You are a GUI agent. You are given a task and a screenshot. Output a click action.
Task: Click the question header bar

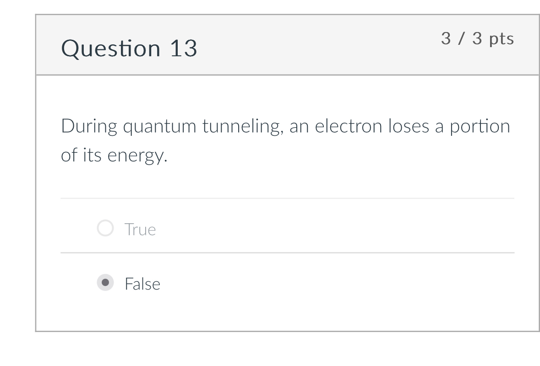(288, 44)
